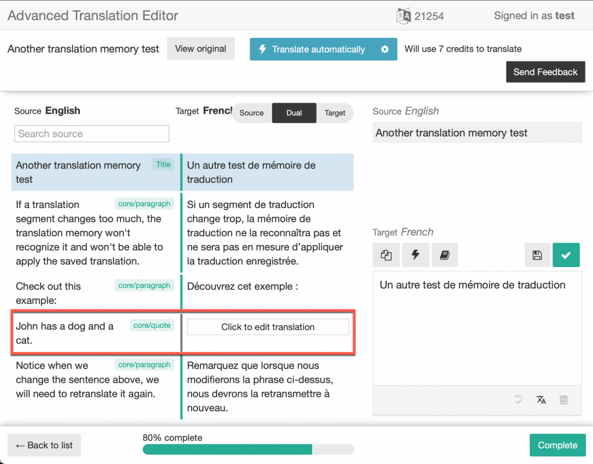Click the translation credits icon beside 21254
Image resolution: width=593 pixels, height=464 pixels.
click(x=404, y=16)
